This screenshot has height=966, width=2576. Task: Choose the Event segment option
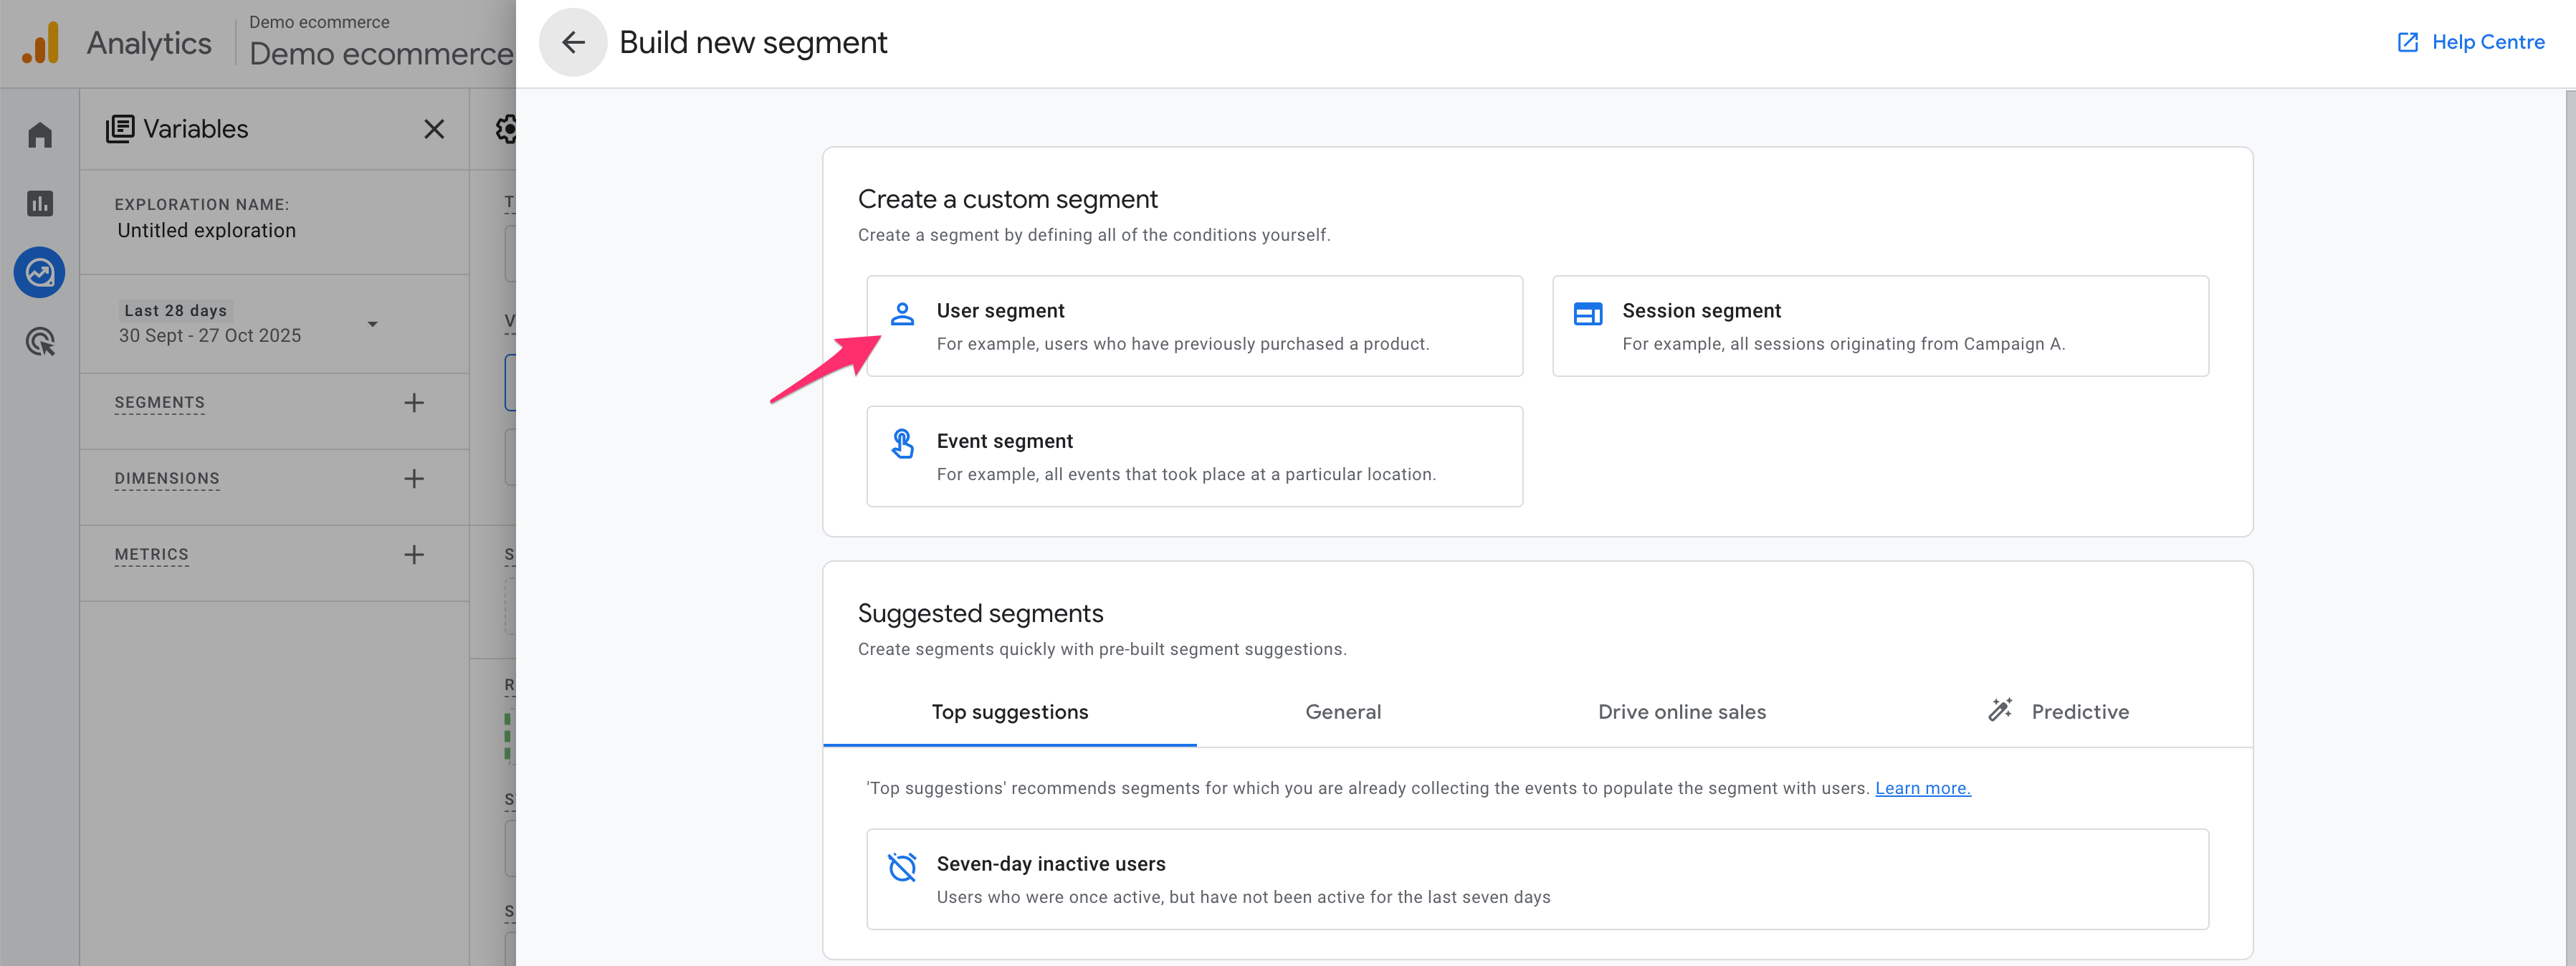1194,457
